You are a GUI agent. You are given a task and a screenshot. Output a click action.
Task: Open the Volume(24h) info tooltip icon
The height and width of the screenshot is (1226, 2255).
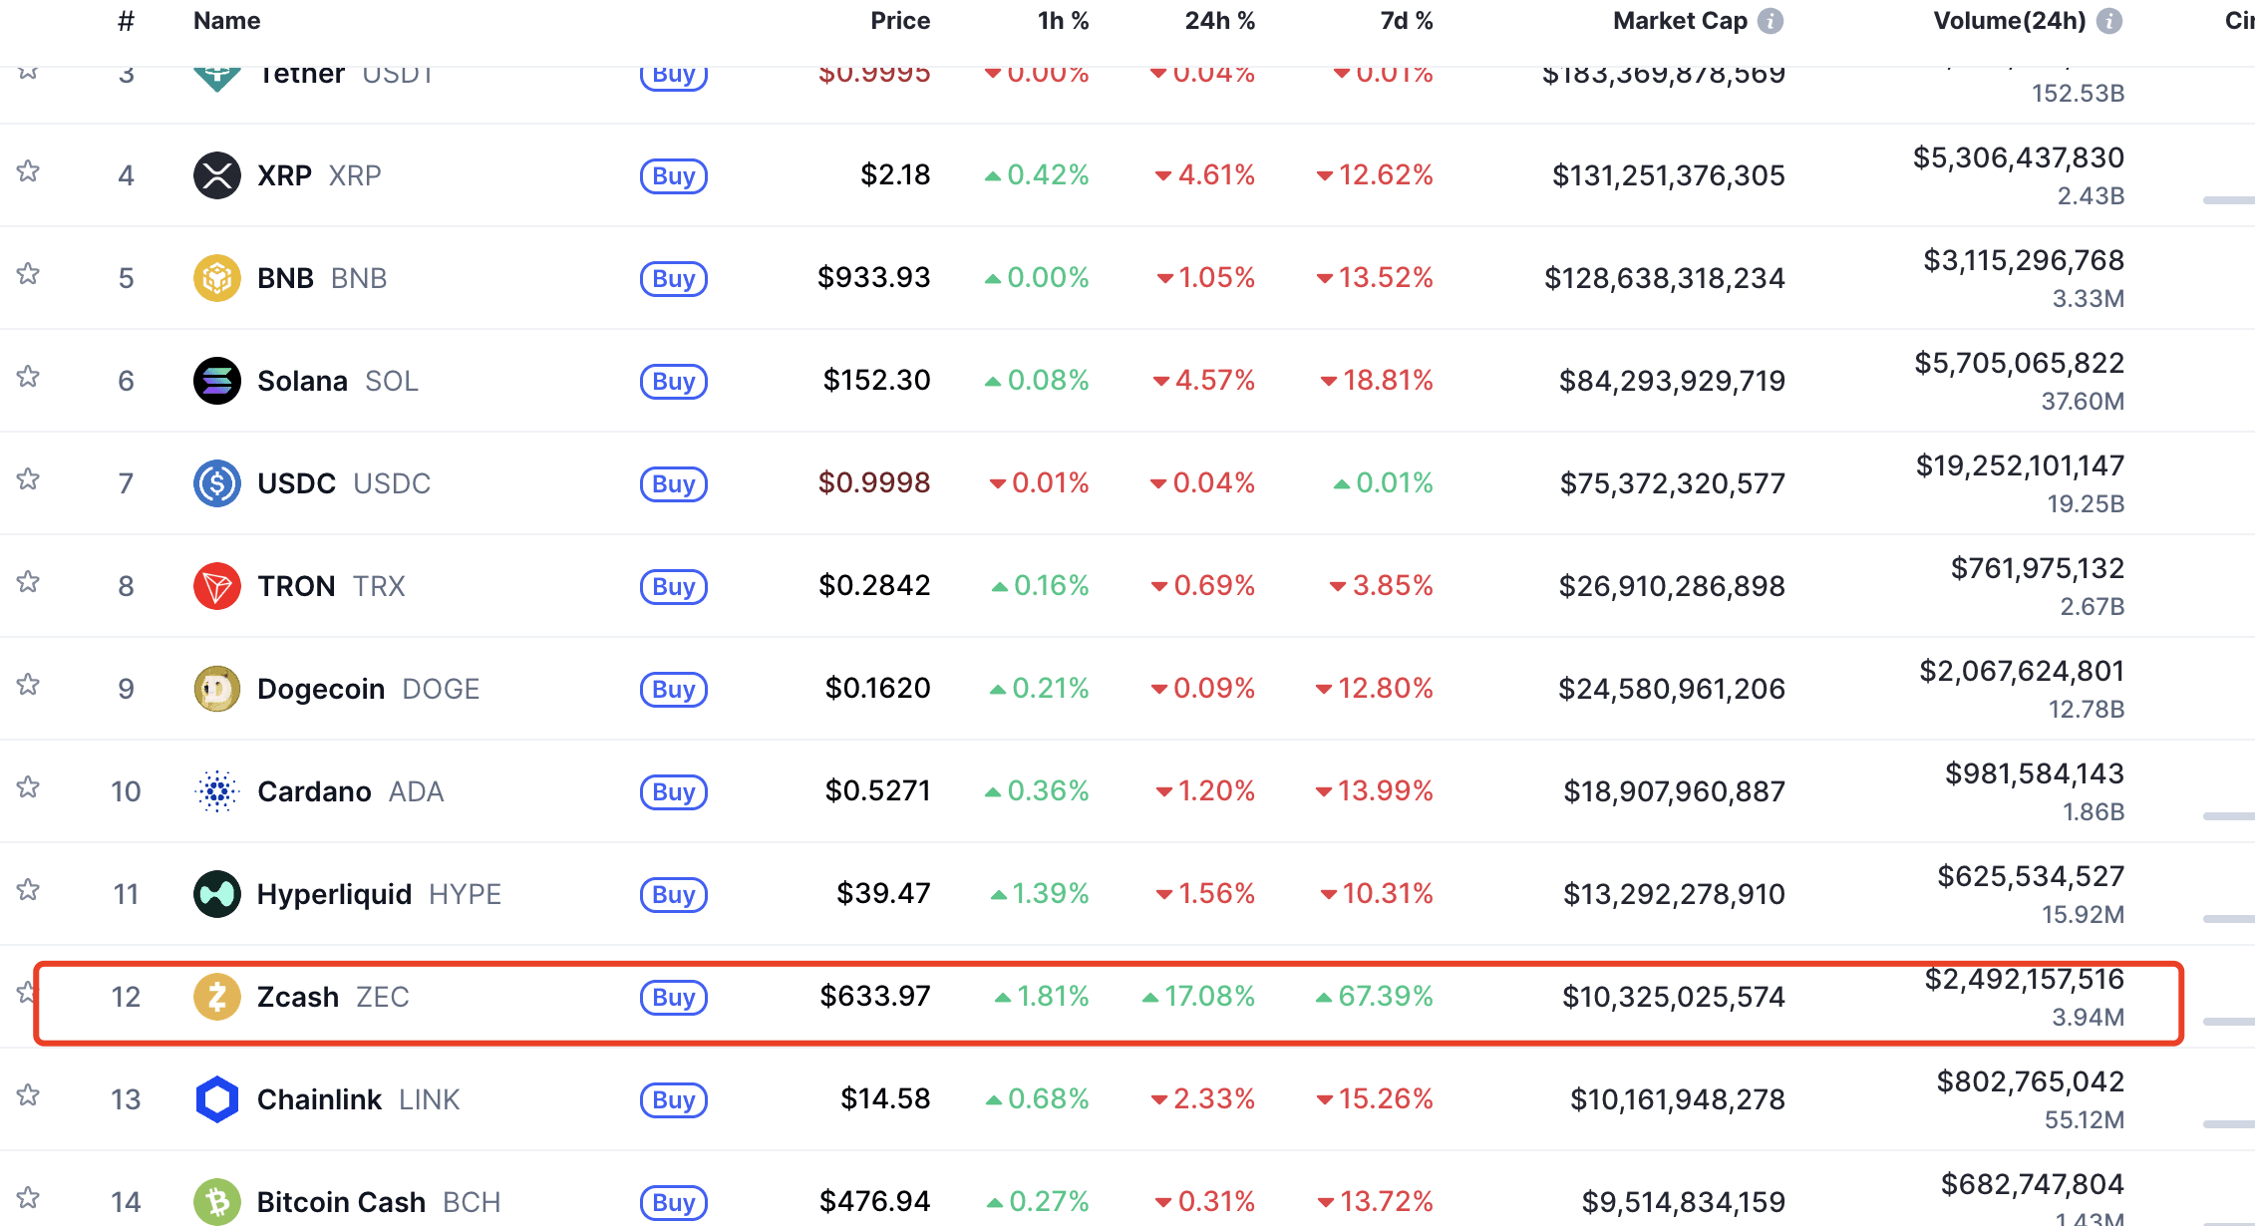pyautogui.click(x=2109, y=21)
